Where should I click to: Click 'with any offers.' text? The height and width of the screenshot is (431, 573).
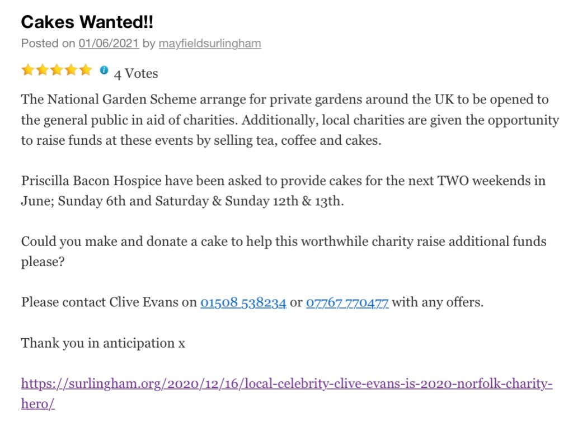coord(438,302)
